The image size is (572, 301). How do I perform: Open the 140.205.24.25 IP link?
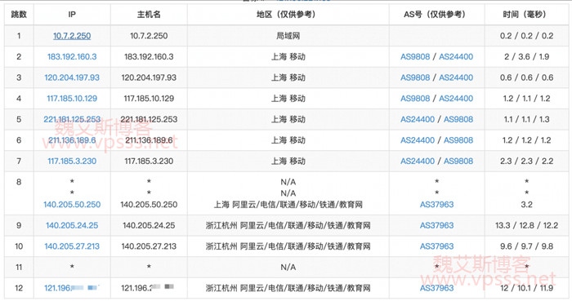point(72,225)
